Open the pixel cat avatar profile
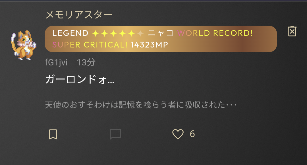 click(x=23, y=45)
